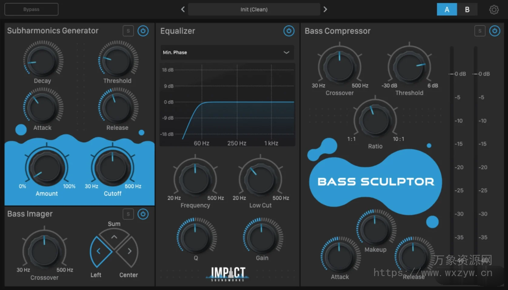Enable the Bypass button
The image size is (508, 290).
pos(31,9)
